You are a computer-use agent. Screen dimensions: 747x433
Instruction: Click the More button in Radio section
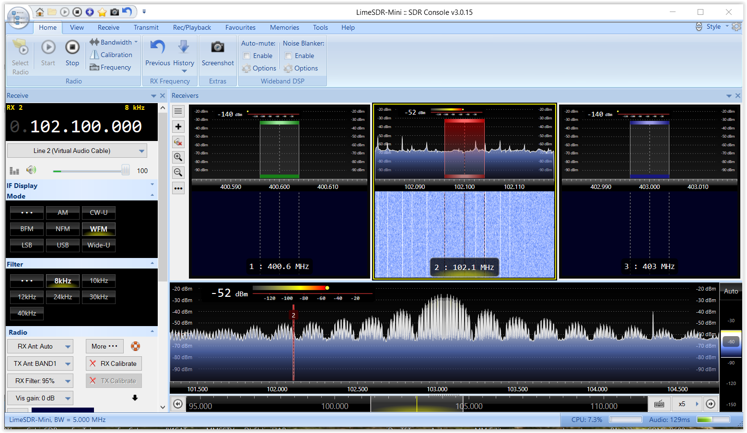105,346
